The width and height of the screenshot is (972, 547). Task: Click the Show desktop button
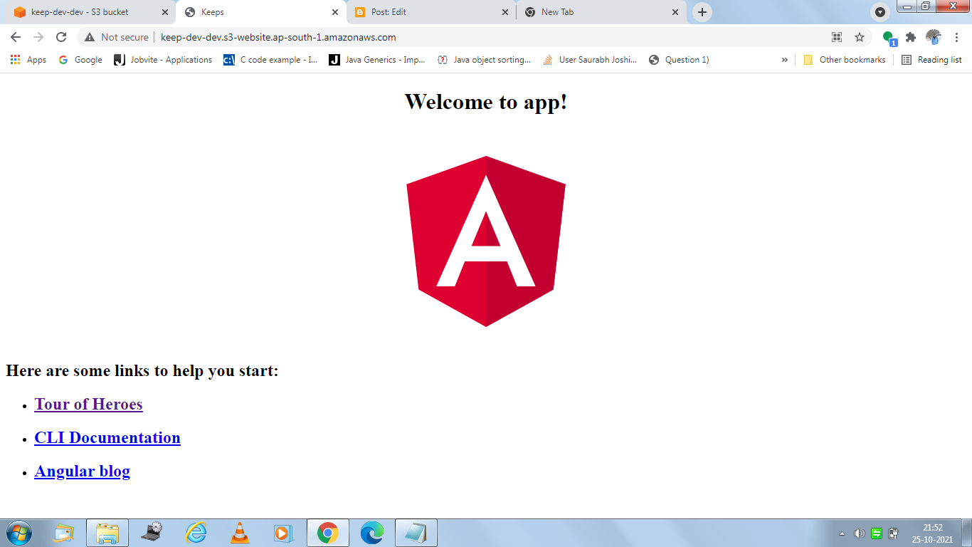(966, 533)
